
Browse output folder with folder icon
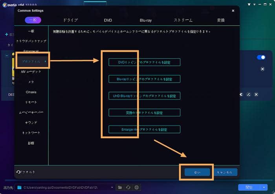pos(120,187)
